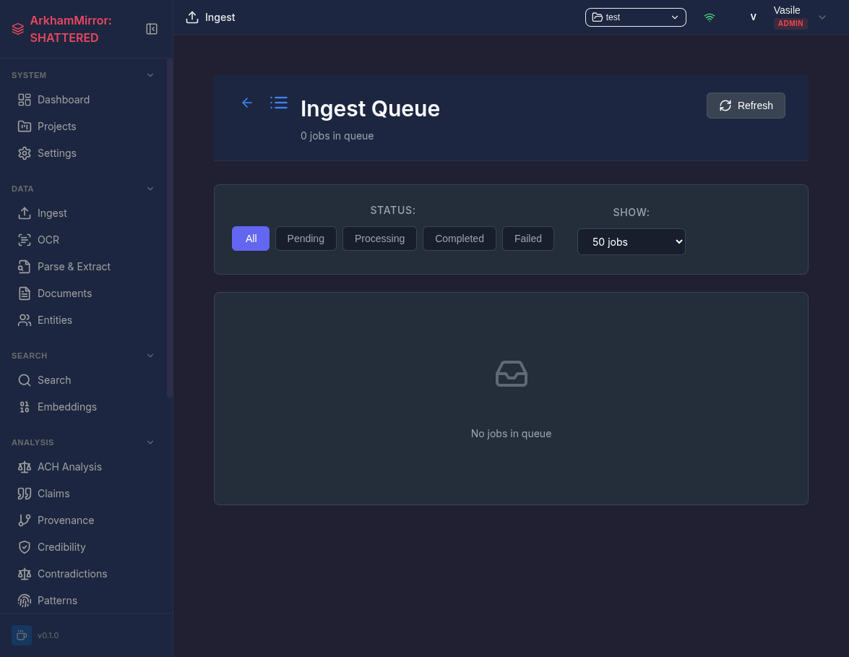This screenshot has height=657, width=849.
Task: Click the Ingest upload icon in sidebar
Action: pos(25,213)
